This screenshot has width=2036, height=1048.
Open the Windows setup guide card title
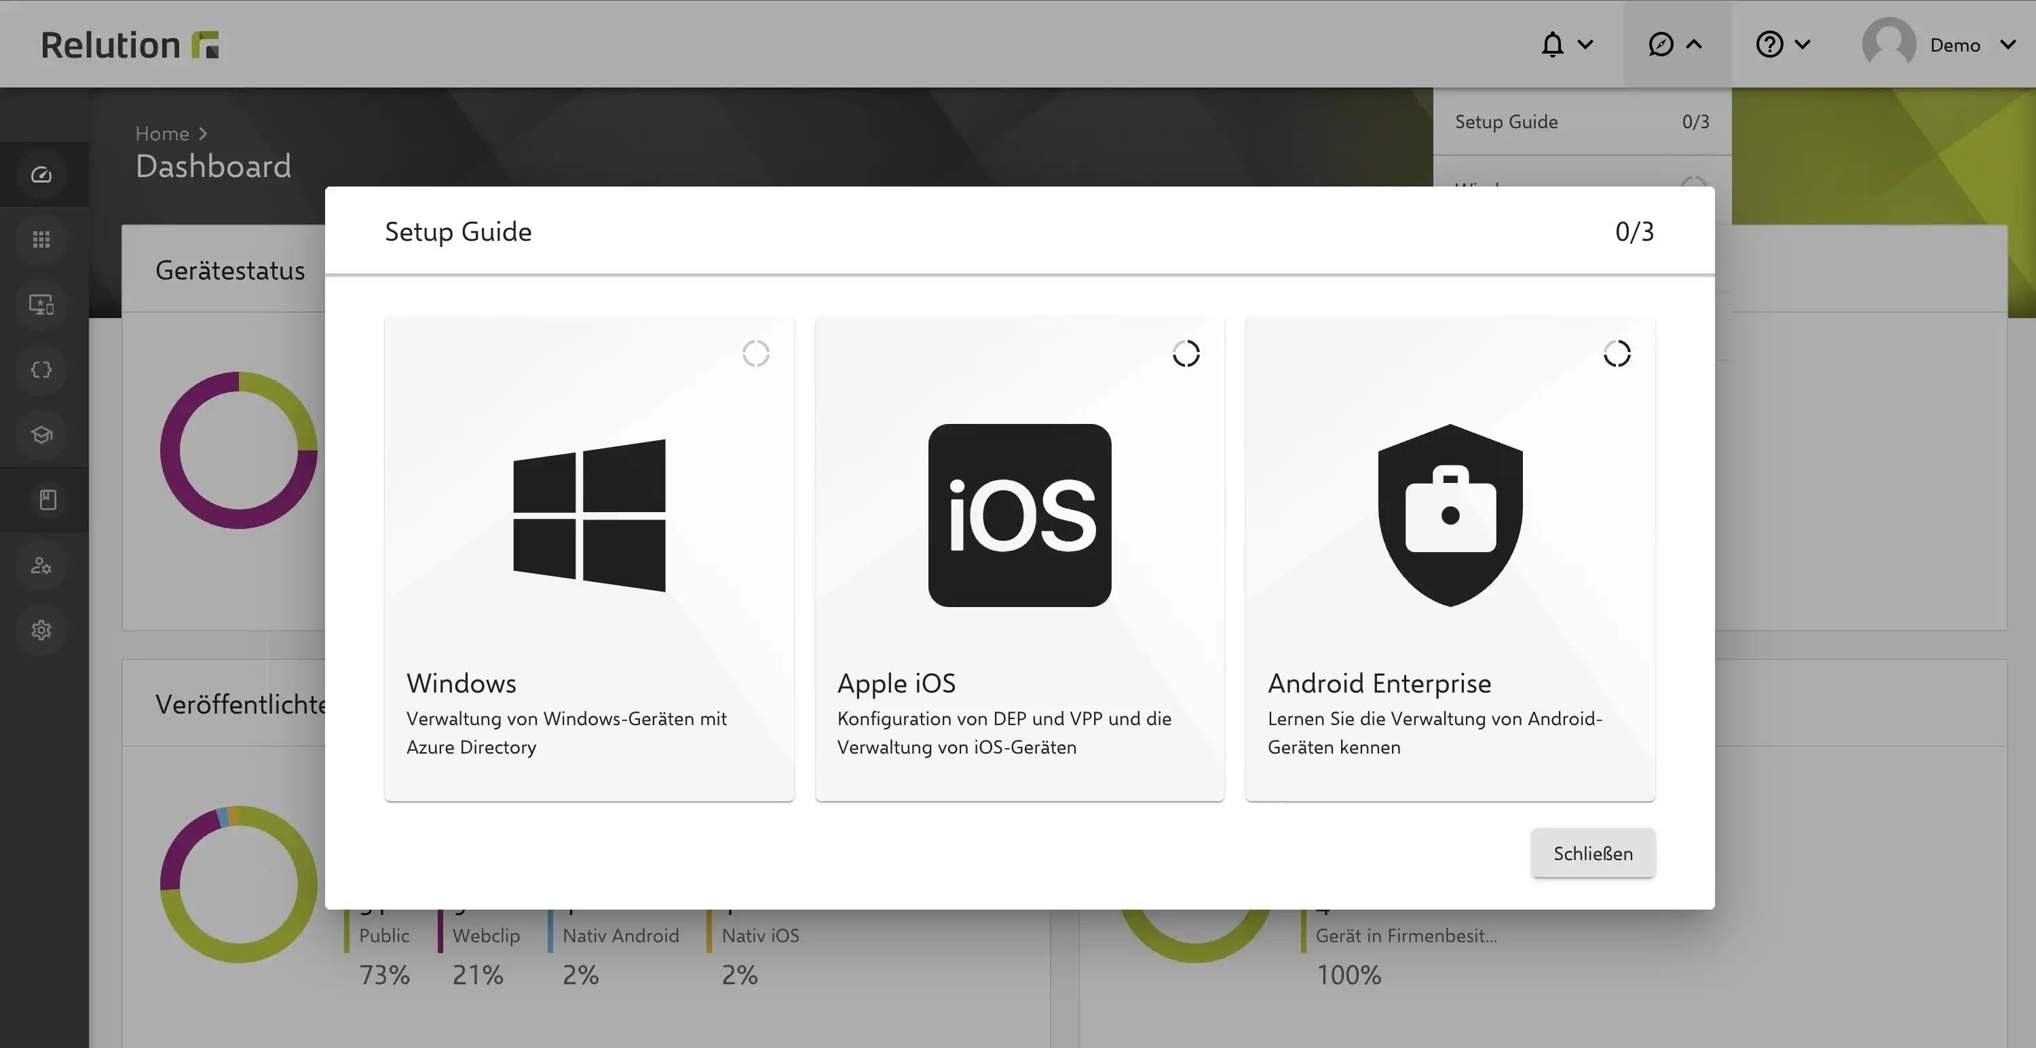pyautogui.click(x=461, y=683)
